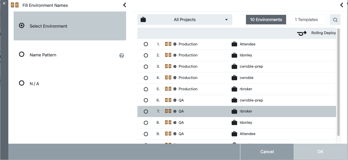Confirm with the OK button

pos(320,152)
